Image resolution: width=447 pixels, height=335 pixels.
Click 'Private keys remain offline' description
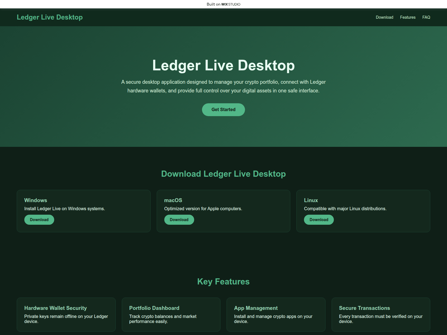pyautogui.click(x=66, y=319)
